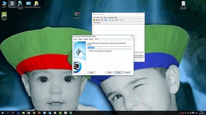Open the File menu in Second Copy

coord(94,18)
